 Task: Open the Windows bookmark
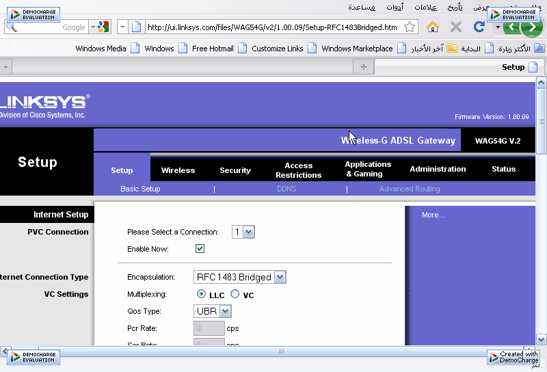click(166, 49)
